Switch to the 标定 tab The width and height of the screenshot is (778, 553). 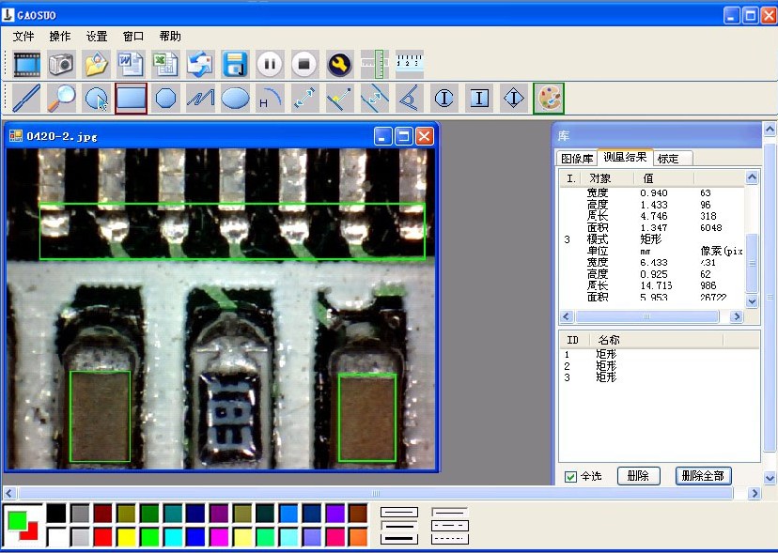pyautogui.click(x=668, y=159)
